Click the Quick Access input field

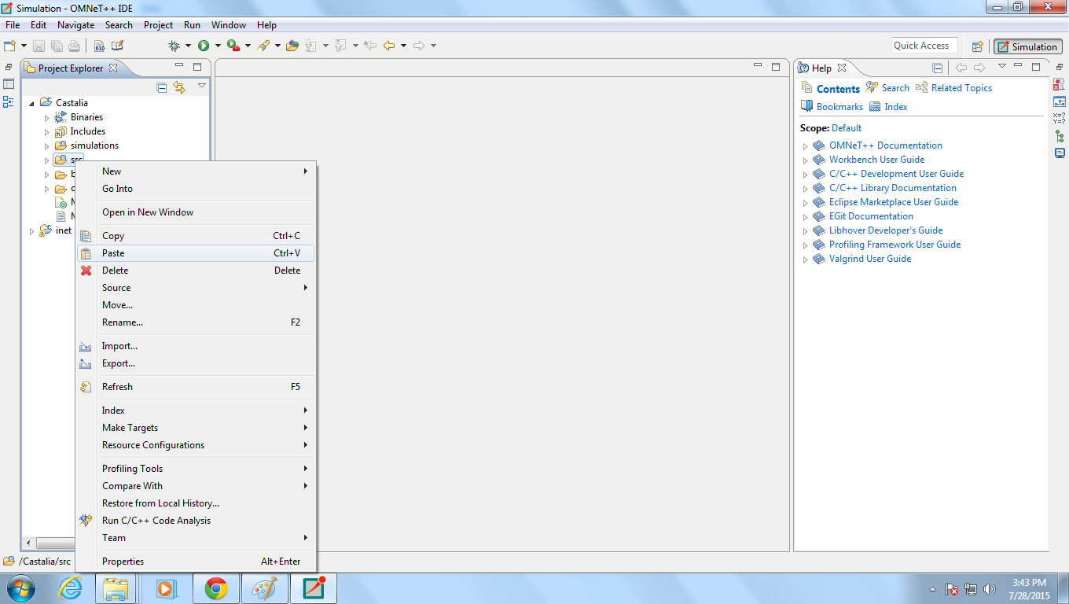pyautogui.click(x=924, y=46)
